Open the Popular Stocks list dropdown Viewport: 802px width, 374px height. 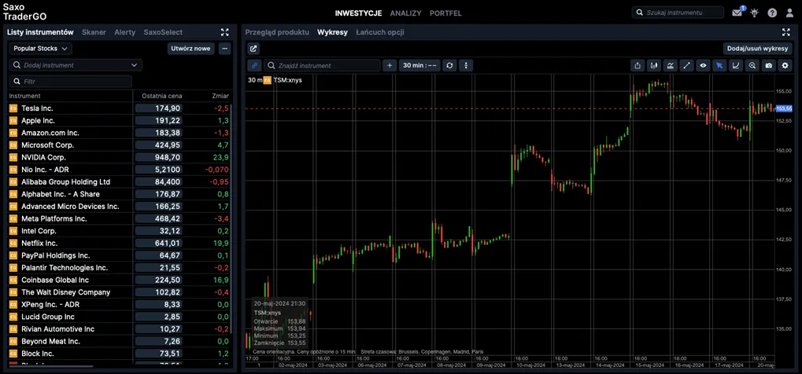(40, 49)
